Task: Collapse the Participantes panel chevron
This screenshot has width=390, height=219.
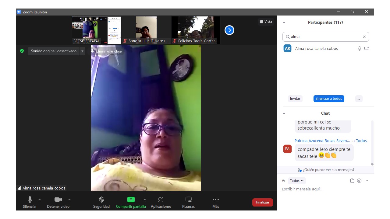Action: pyautogui.click(x=284, y=23)
